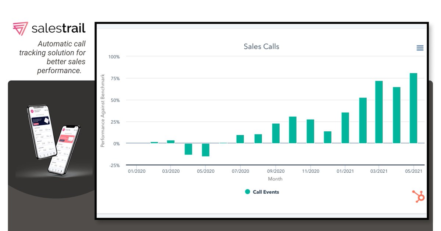Open the chart hamburger menu icon
The image size is (441, 231).
pyautogui.click(x=420, y=48)
